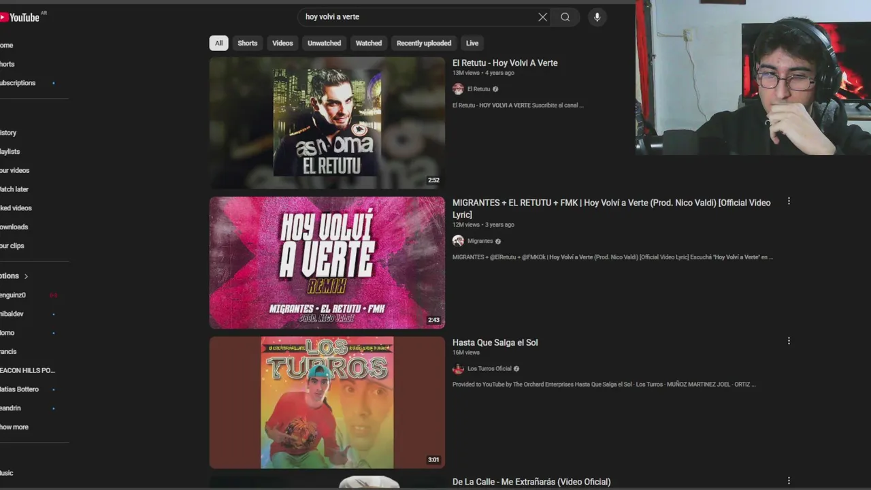Open the YouTube logo home link
Screen dimensions: 871x490
[x=20, y=17]
